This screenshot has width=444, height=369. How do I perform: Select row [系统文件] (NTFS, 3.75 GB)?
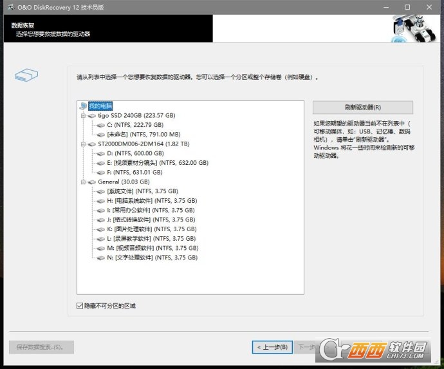(142, 191)
